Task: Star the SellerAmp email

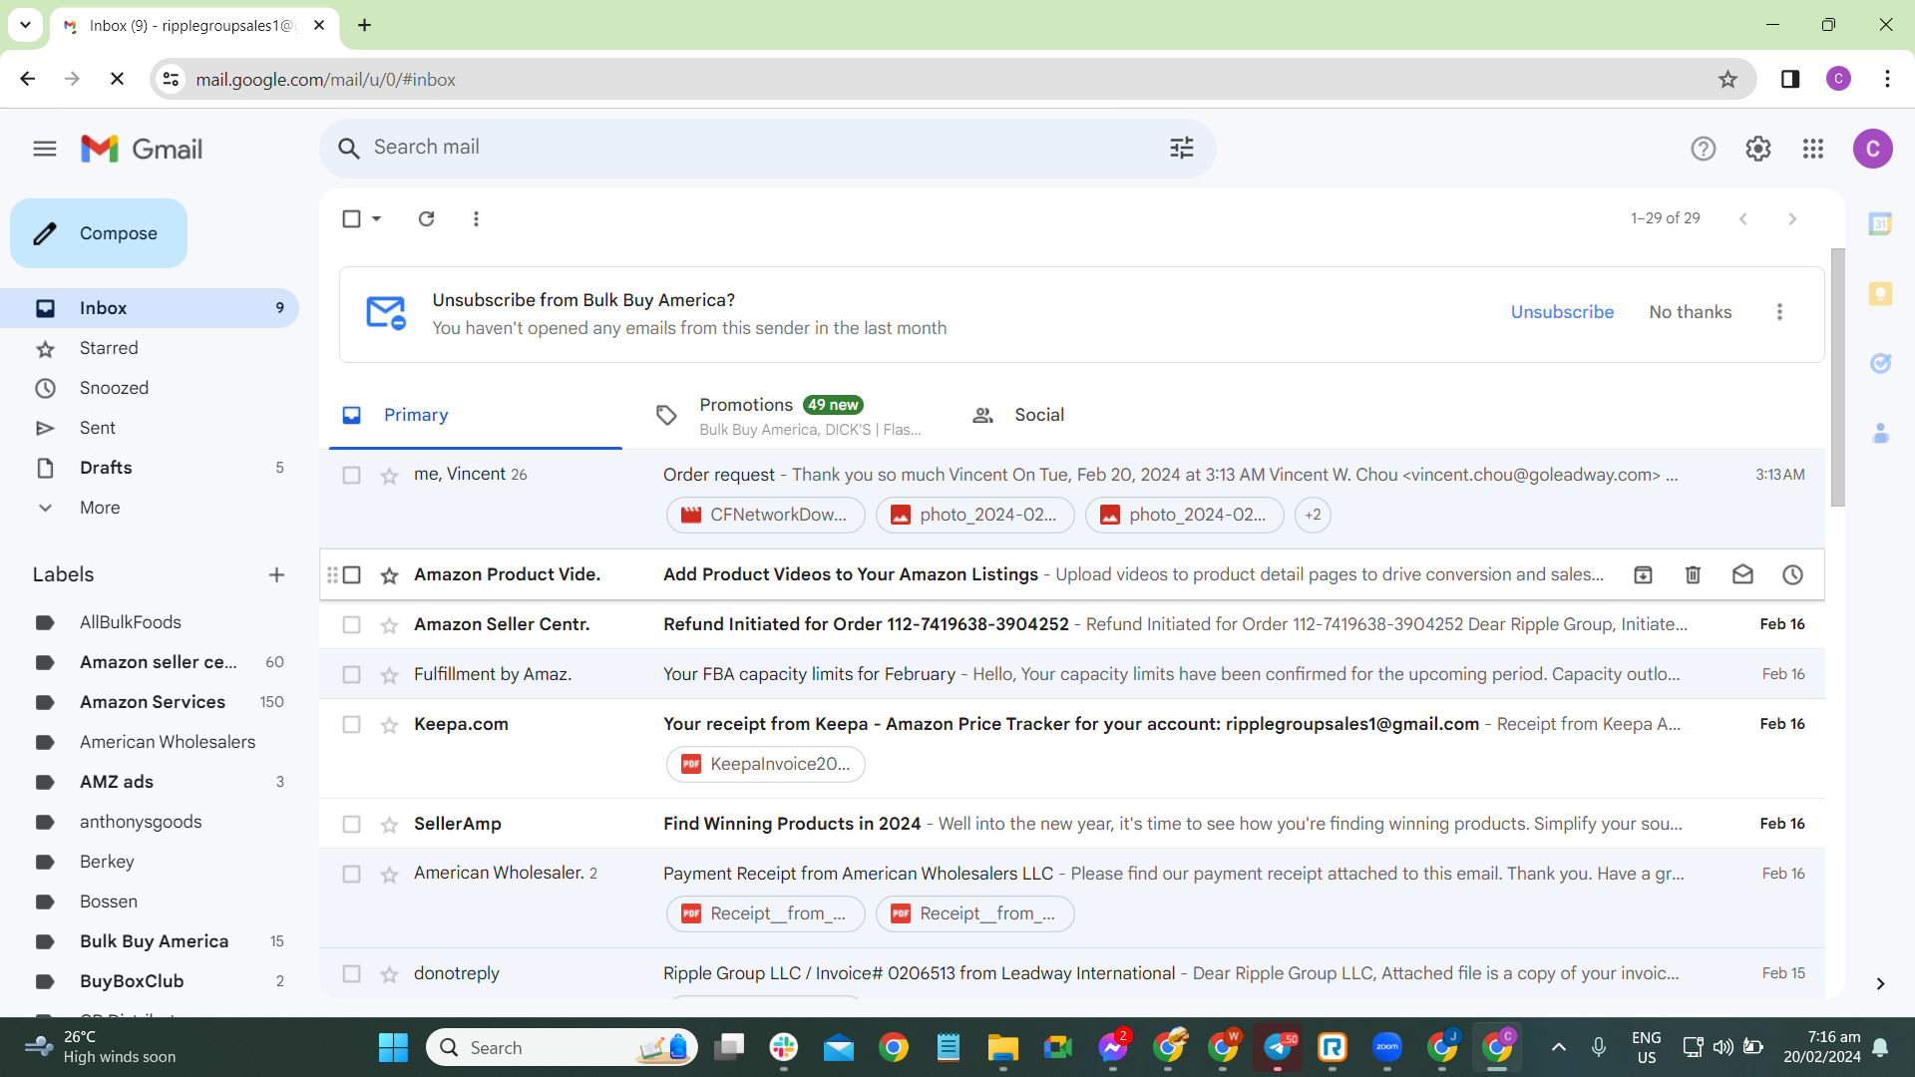Action: point(389,825)
